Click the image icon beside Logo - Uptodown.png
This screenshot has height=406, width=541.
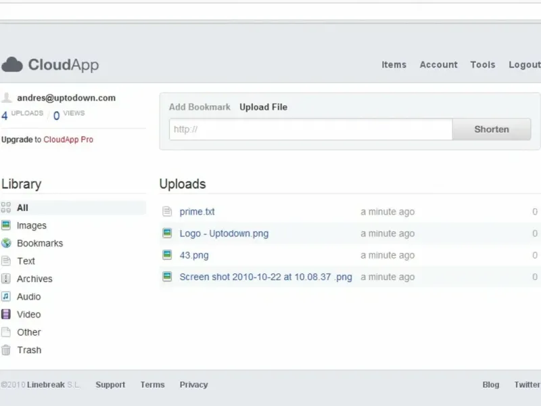click(x=167, y=233)
